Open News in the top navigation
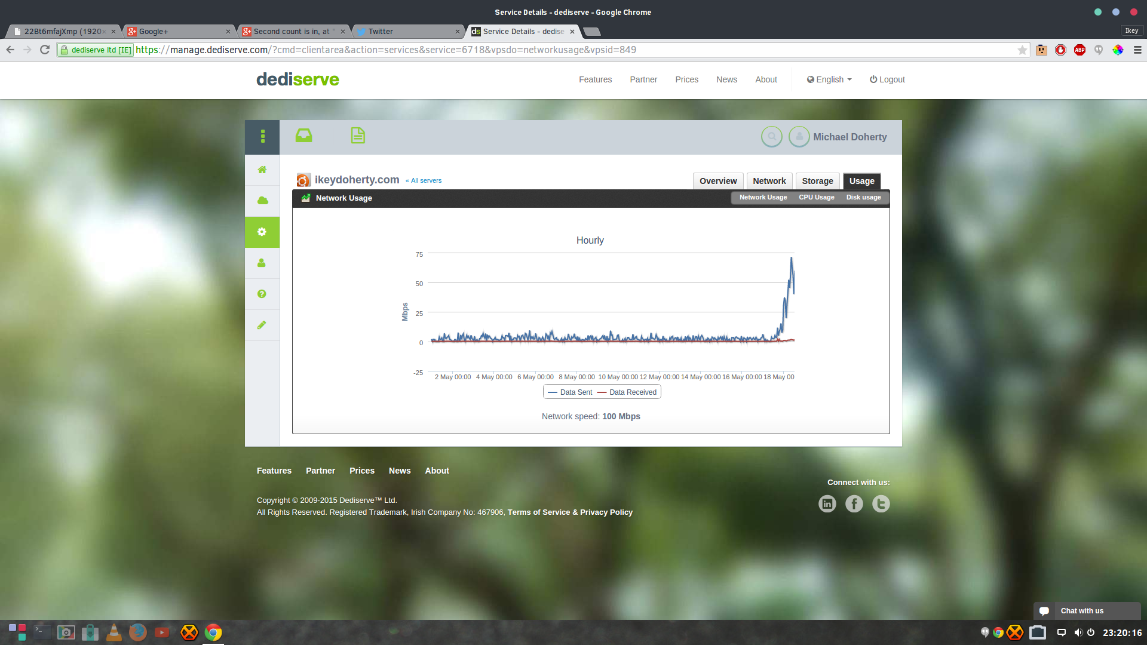This screenshot has height=645, width=1147. (x=726, y=79)
